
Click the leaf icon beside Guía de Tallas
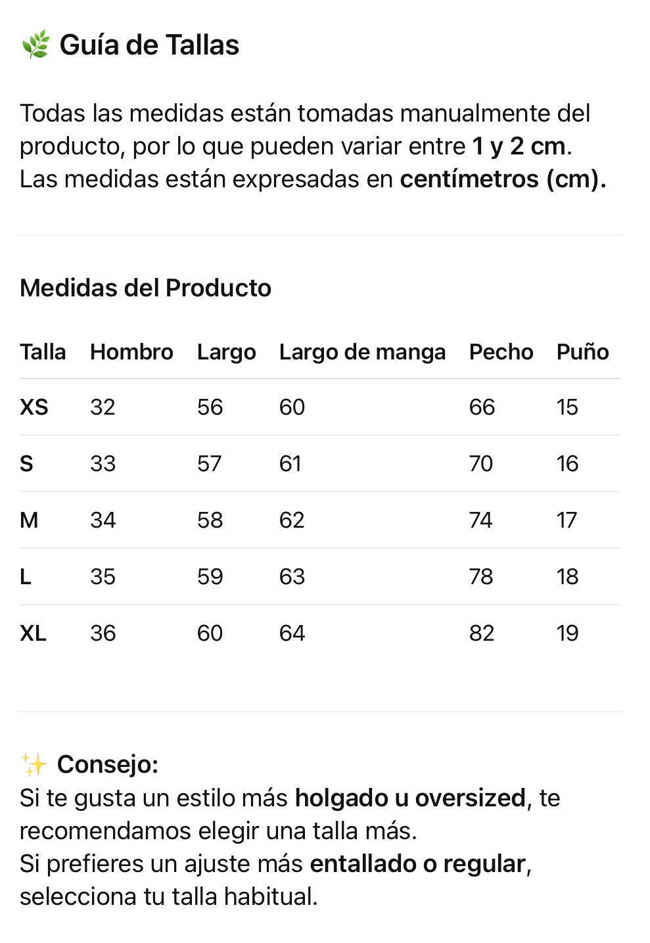pos(35,45)
